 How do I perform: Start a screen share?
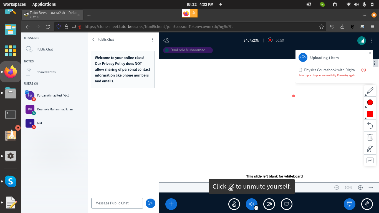(x=287, y=204)
